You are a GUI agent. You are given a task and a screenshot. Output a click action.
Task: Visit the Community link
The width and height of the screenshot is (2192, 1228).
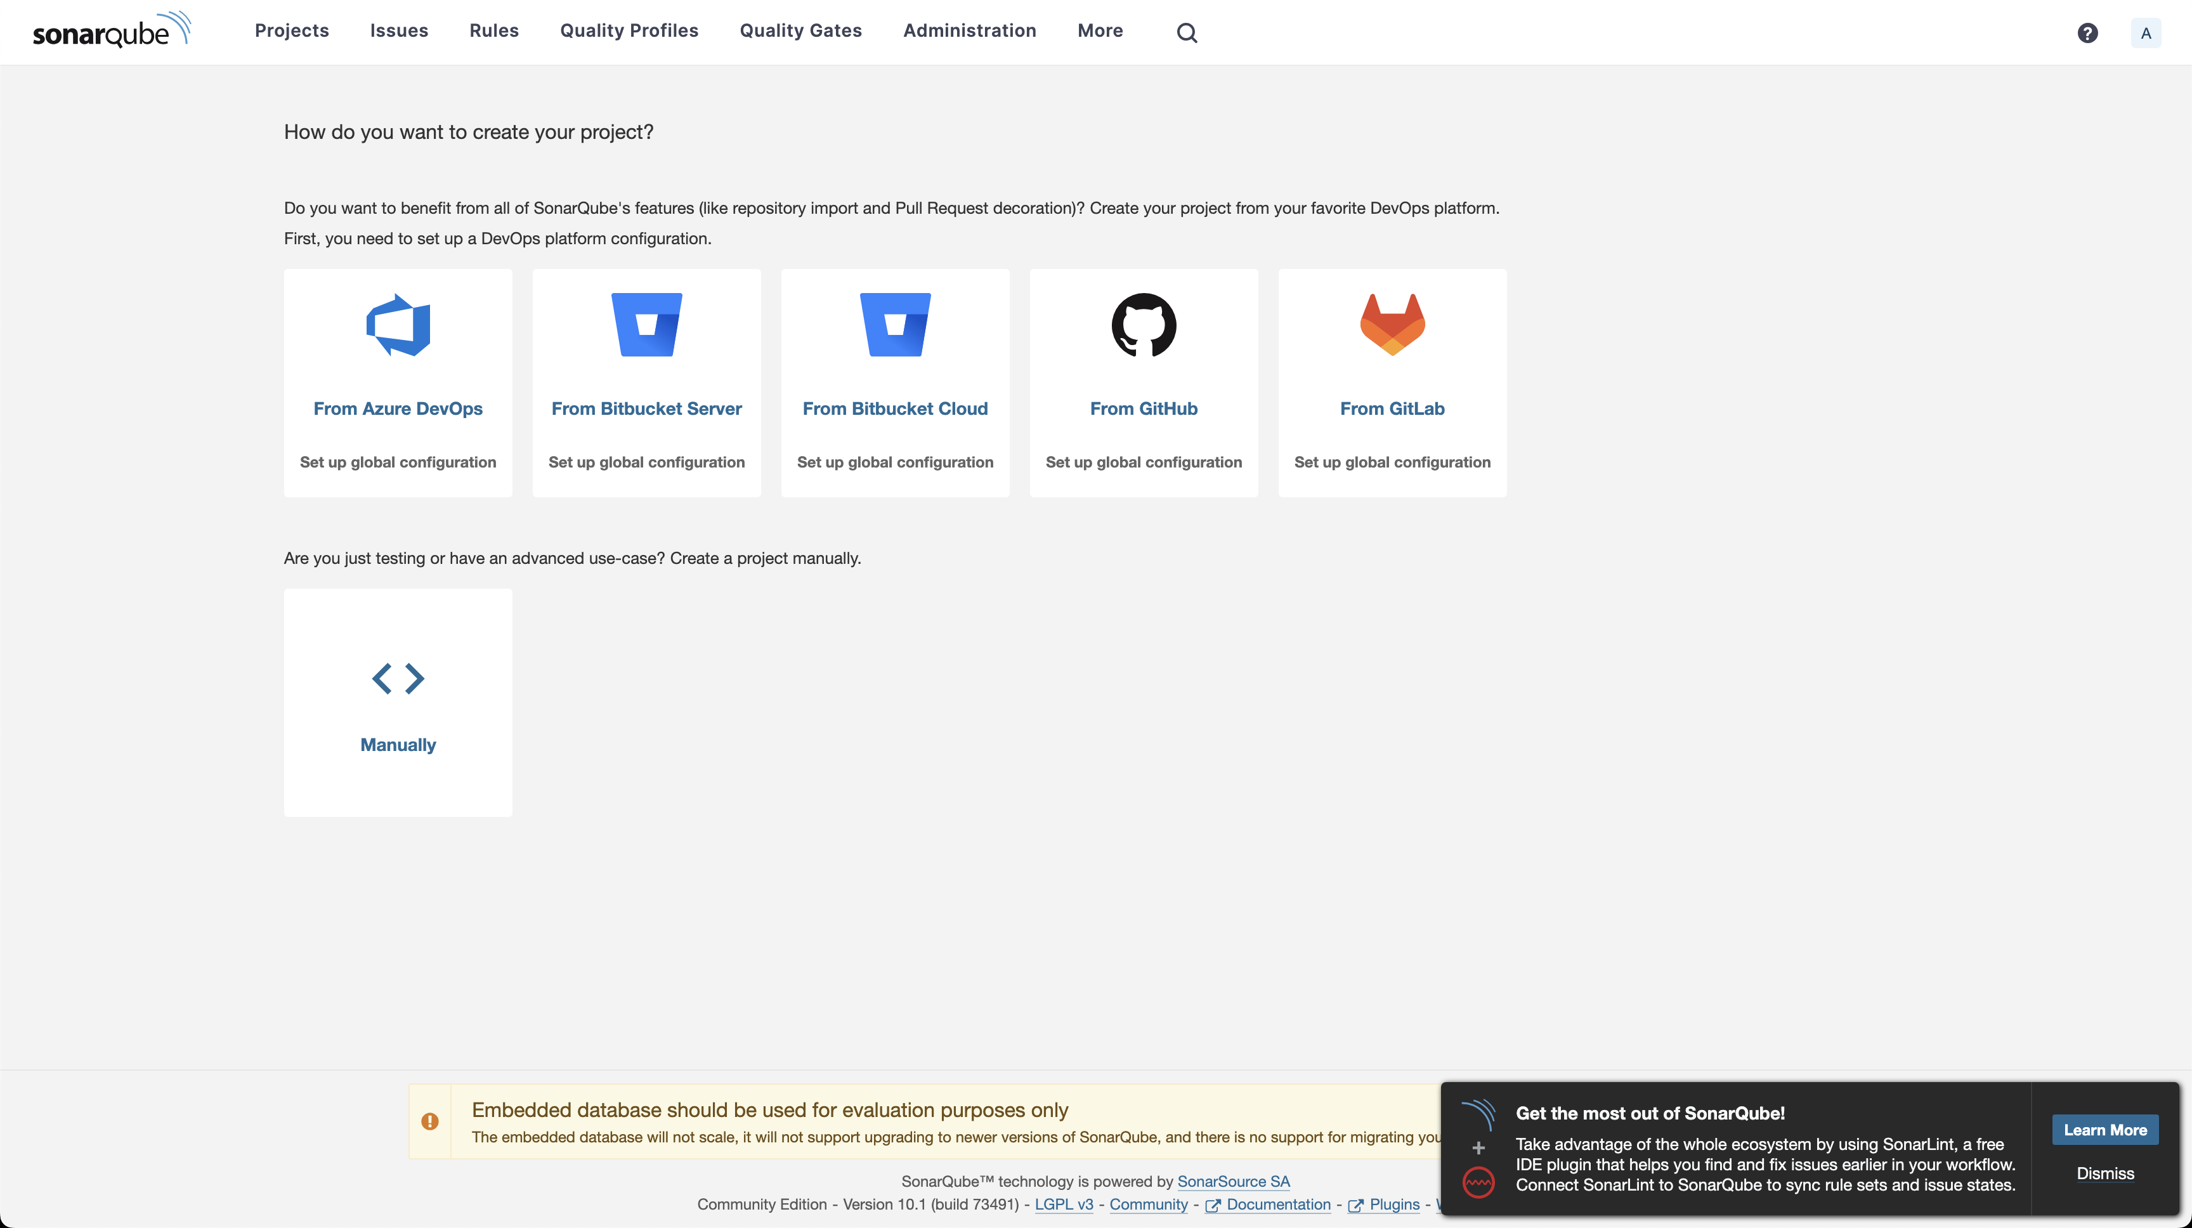click(1149, 1204)
